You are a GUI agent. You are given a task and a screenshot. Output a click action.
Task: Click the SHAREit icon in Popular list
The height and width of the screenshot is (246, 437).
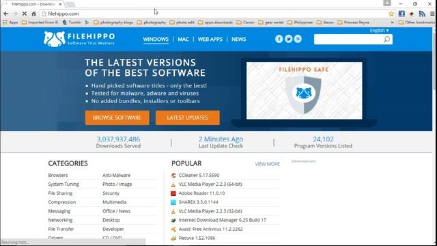[173, 202]
